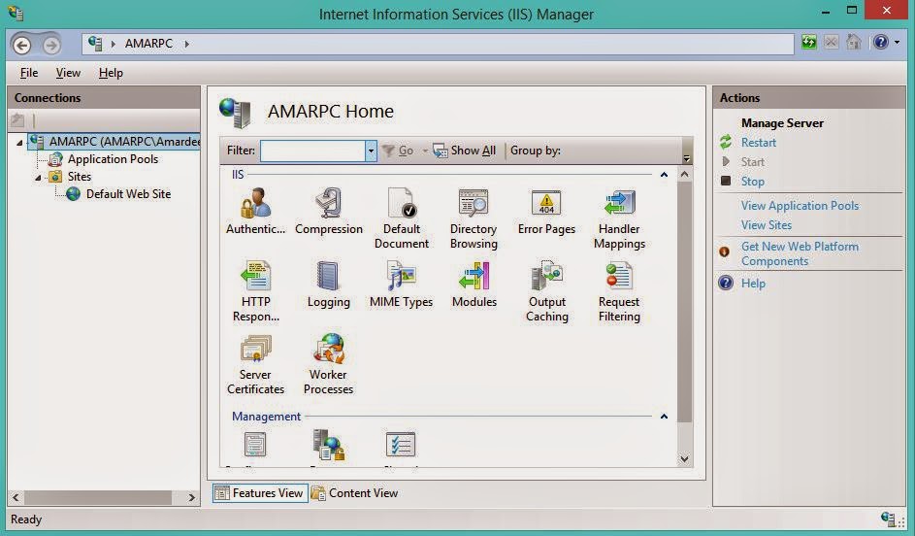
Task: Click the stop loading X toolbar icon
Action: click(831, 42)
